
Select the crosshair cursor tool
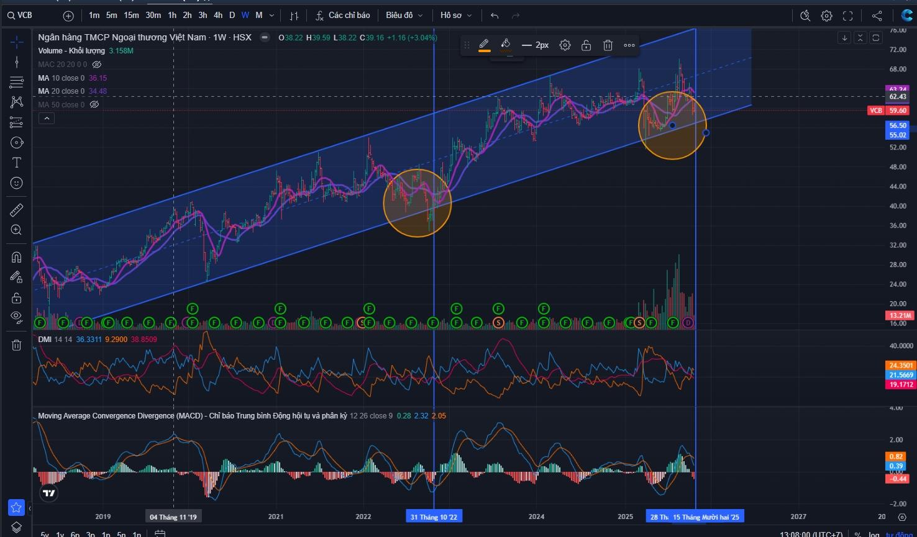coord(17,42)
